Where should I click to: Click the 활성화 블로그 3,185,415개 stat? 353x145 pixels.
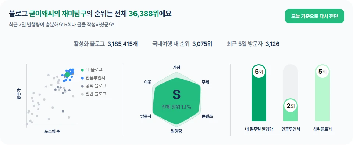click(x=106, y=44)
